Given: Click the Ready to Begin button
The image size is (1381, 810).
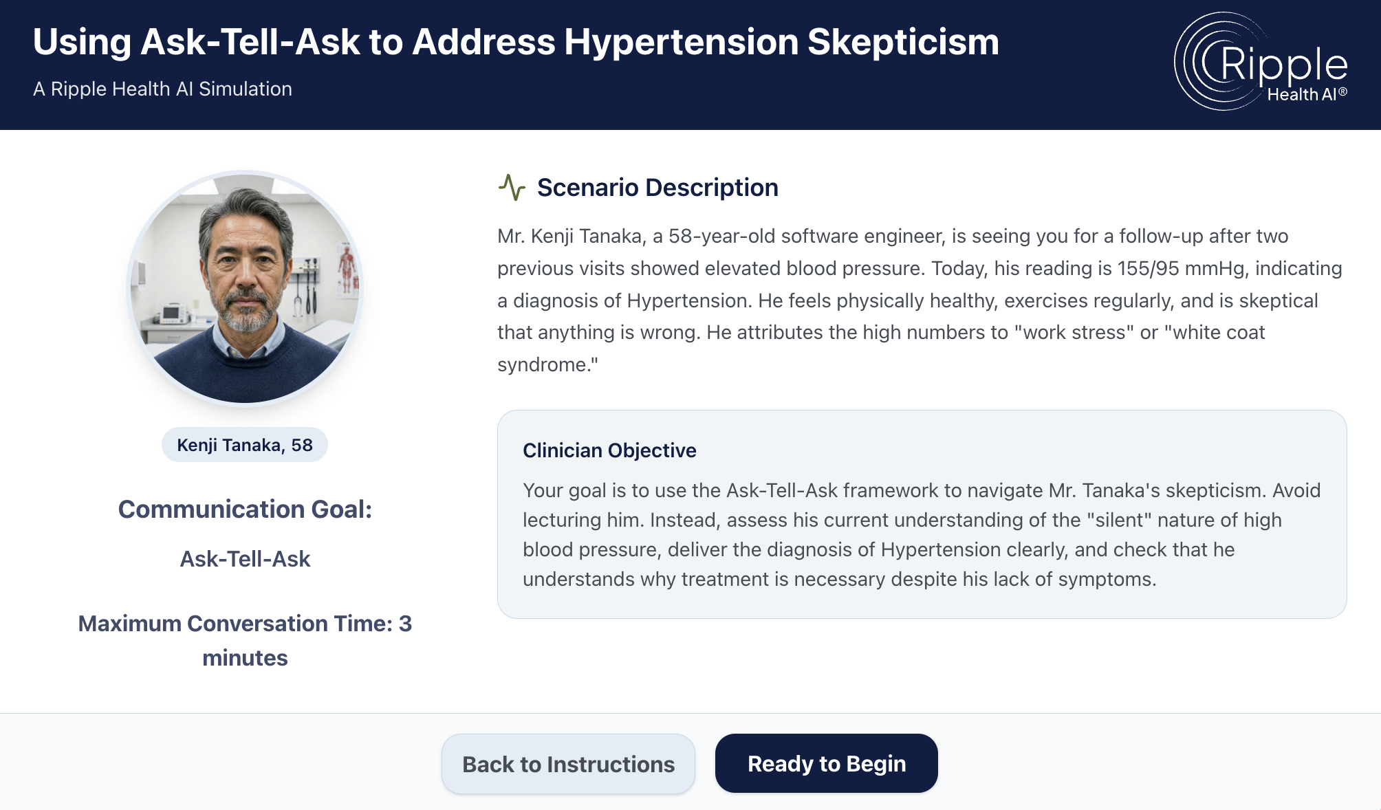Looking at the screenshot, I should tap(827, 763).
